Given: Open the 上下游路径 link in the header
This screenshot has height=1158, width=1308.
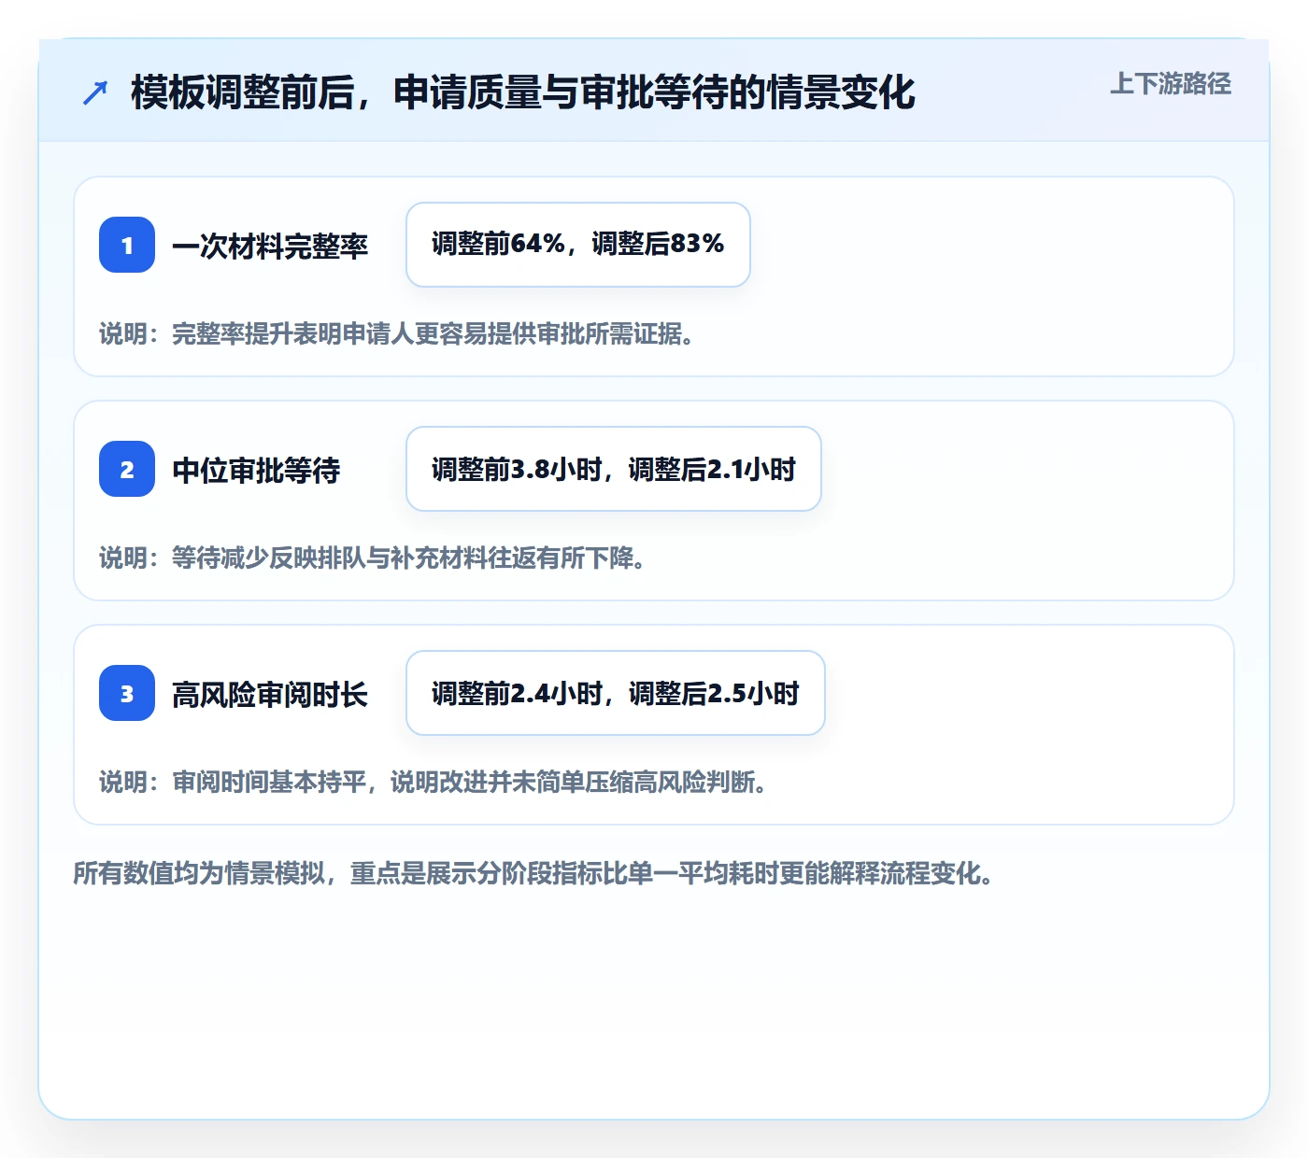Looking at the screenshot, I should tap(1171, 84).
